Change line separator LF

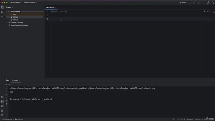pos(178,119)
